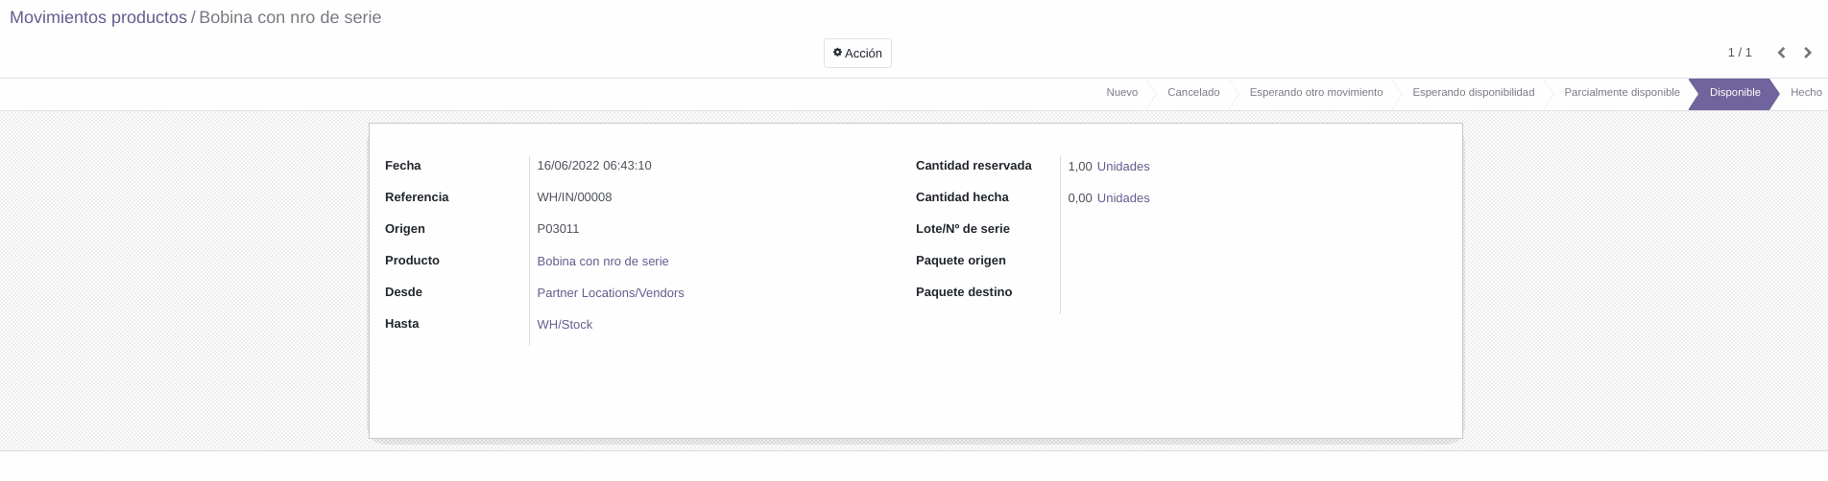
Task: Select the Hecho status stage
Action: tap(1805, 93)
